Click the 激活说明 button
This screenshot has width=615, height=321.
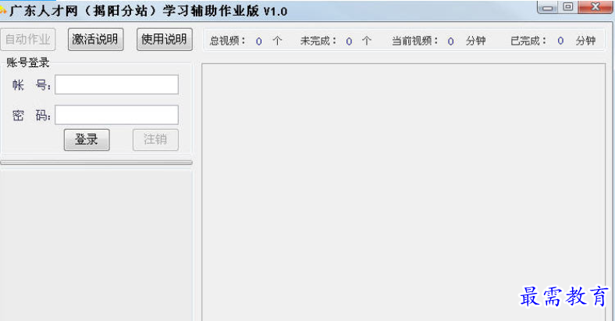[95, 39]
